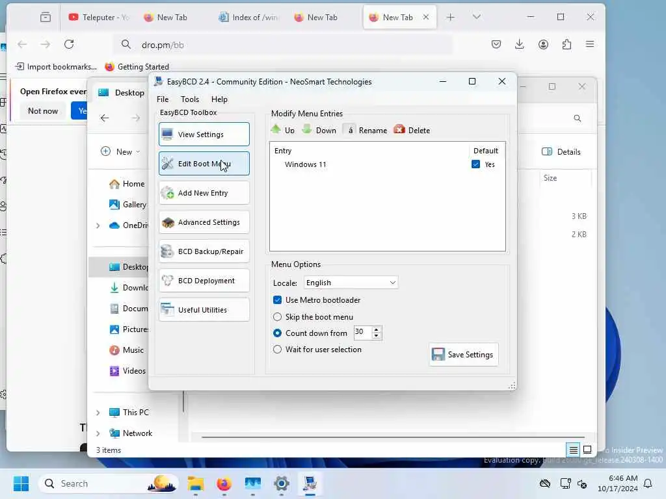Image resolution: width=666 pixels, height=499 pixels.
Task: Open EasyBCD Tools menu
Action: [190, 99]
